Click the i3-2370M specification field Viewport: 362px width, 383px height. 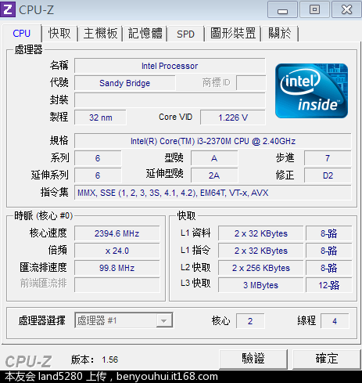(x=213, y=141)
